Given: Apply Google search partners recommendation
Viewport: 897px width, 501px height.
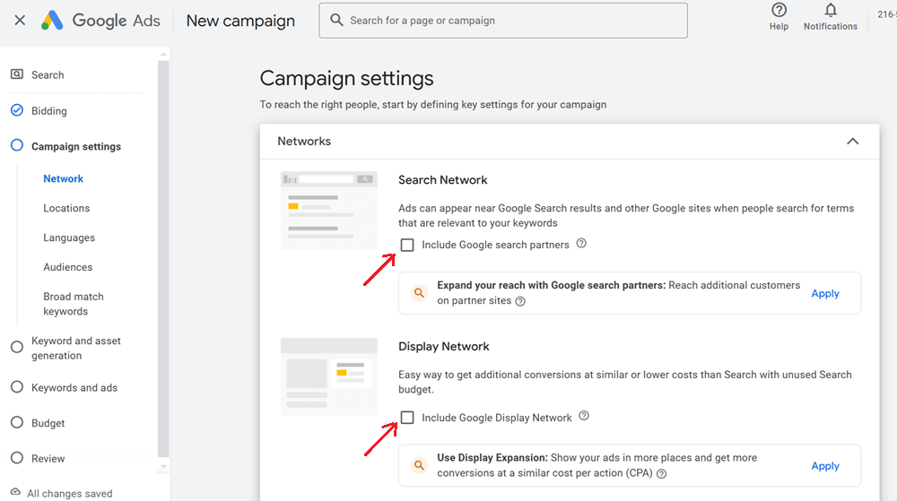Looking at the screenshot, I should point(824,293).
